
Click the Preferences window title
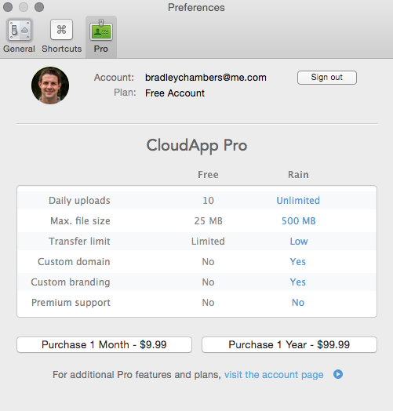[x=196, y=7]
